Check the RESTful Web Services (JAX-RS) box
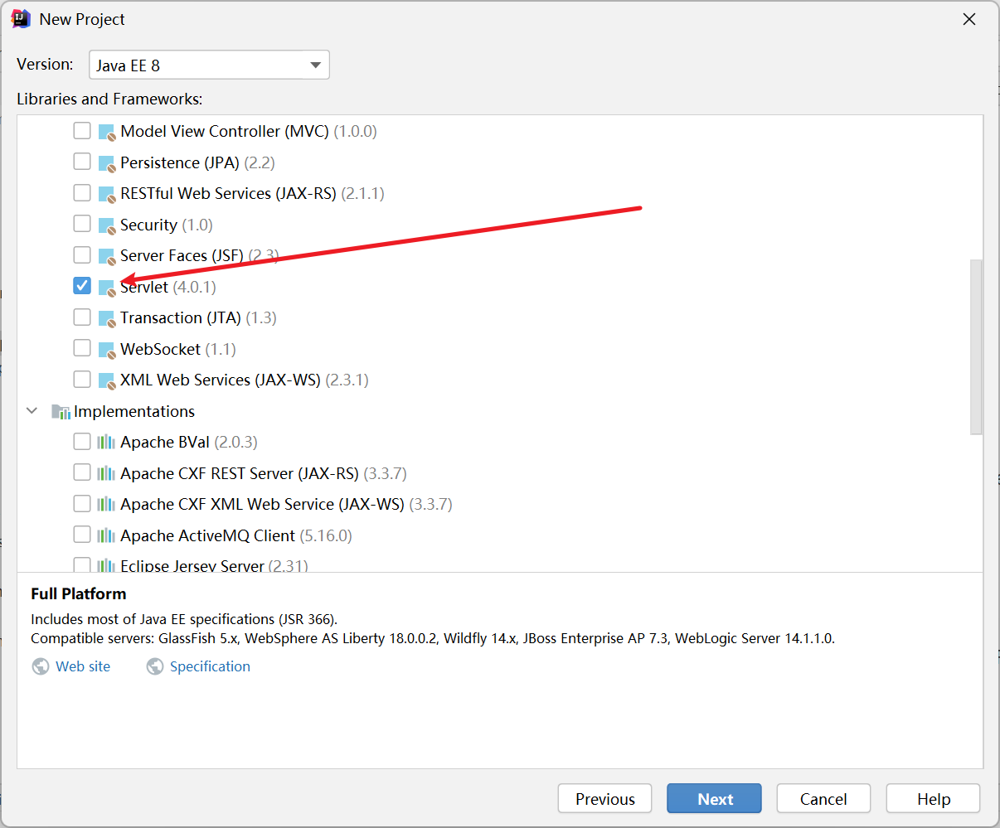This screenshot has width=1000, height=828. [82, 192]
